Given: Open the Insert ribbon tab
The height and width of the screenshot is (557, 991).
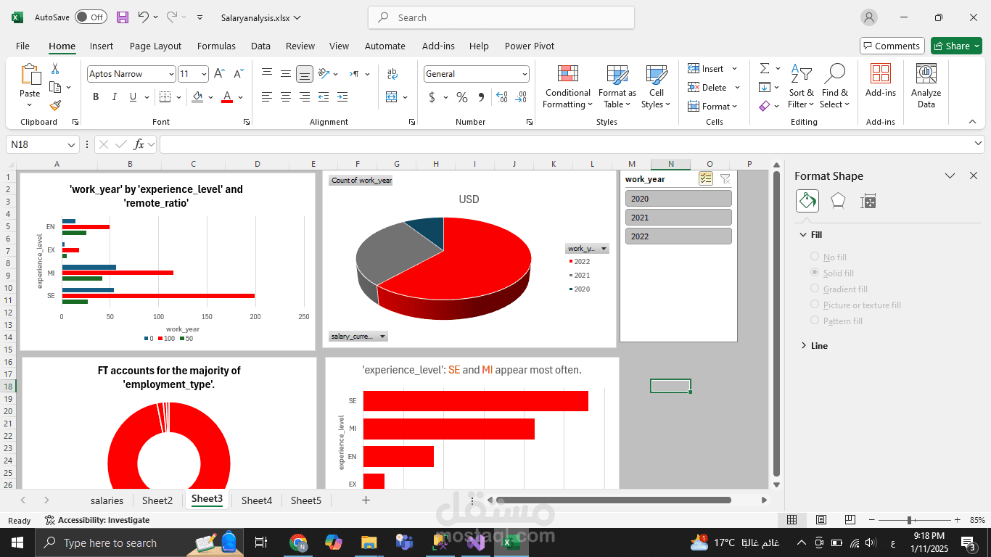Looking at the screenshot, I should [102, 46].
